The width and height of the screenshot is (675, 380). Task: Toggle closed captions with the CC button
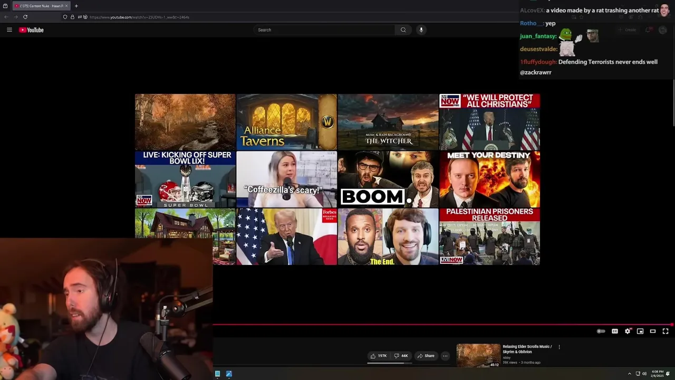pyautogui.click(x=615, y=331)
